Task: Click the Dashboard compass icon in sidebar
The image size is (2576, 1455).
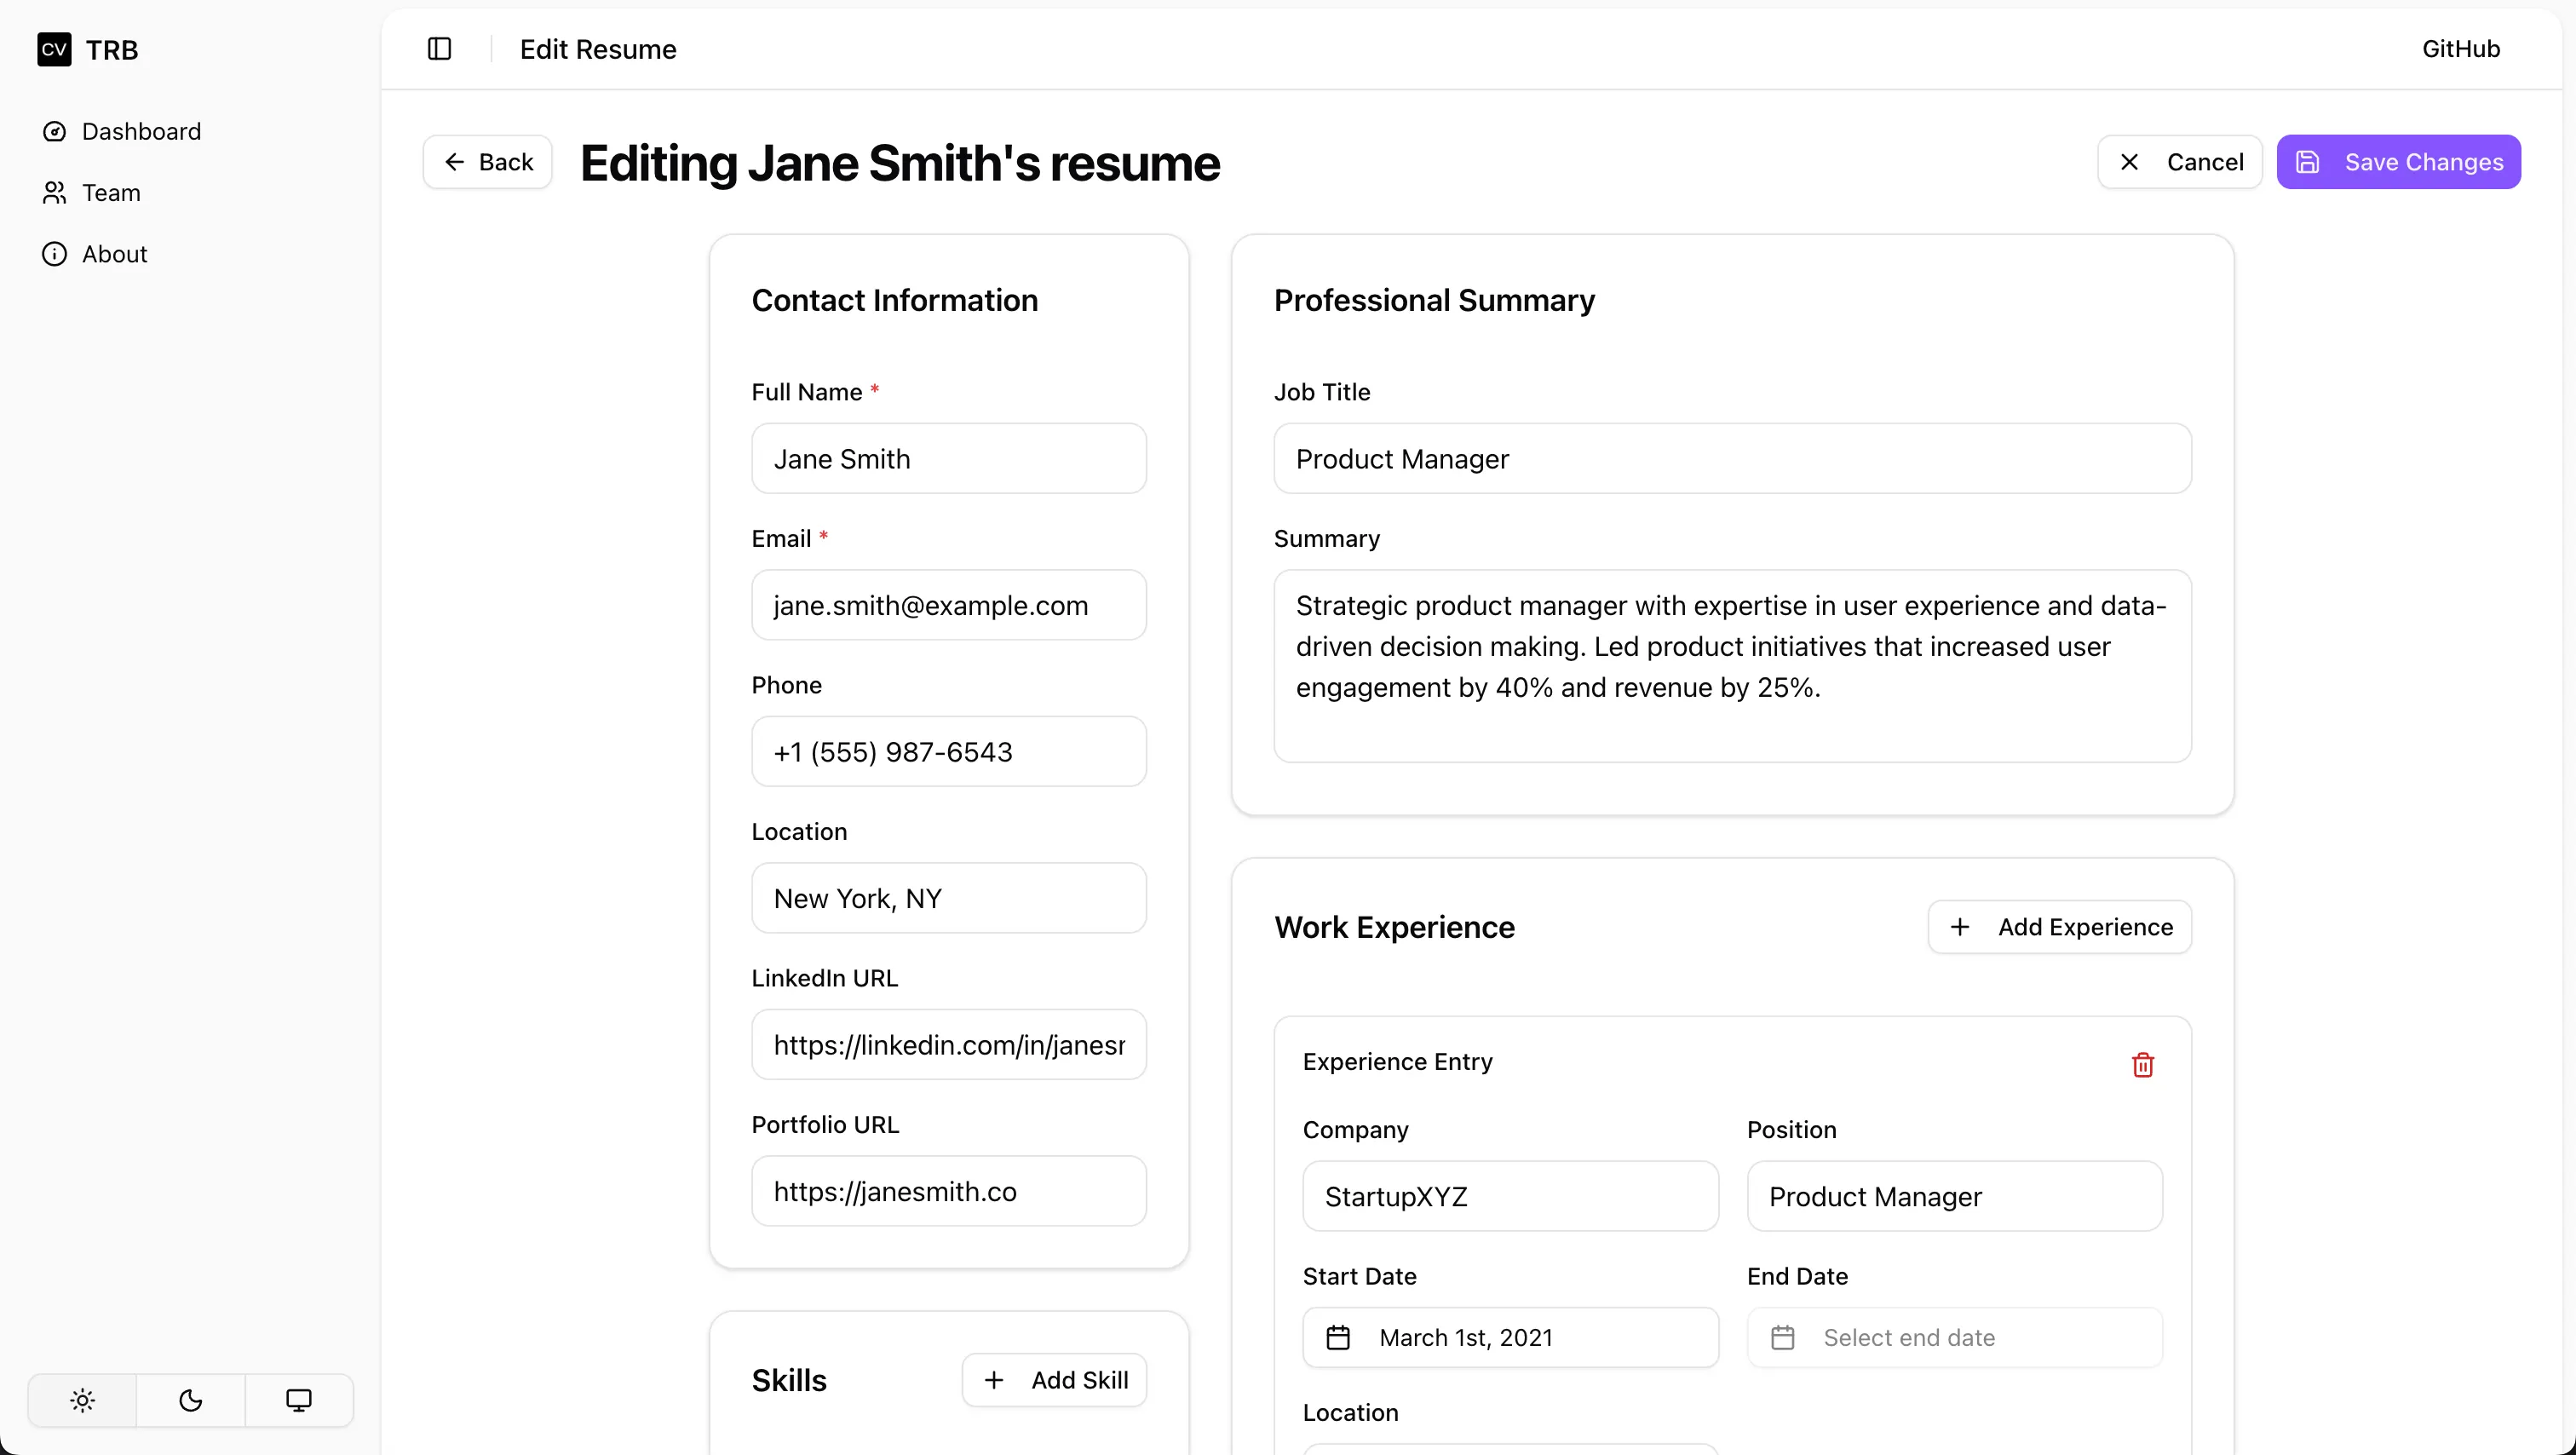Action: (54, 131)
